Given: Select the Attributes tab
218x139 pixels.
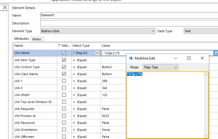Looking at the screenshot, I should (x=22, y=39).
